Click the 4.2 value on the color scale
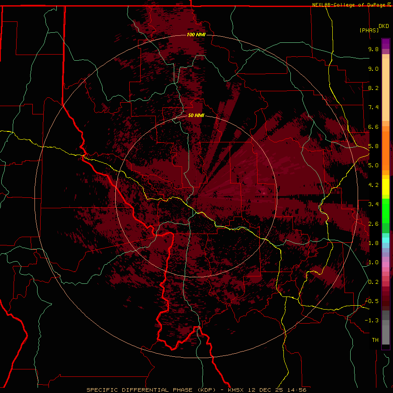393x393 pixels. click(373, 185)
